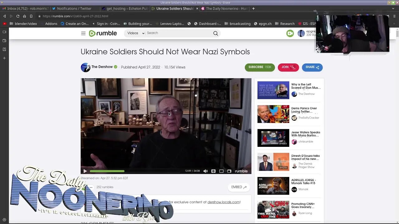Close the Ukraine Soldiers tab
The image size is (399, 224).
pos(197,9)
